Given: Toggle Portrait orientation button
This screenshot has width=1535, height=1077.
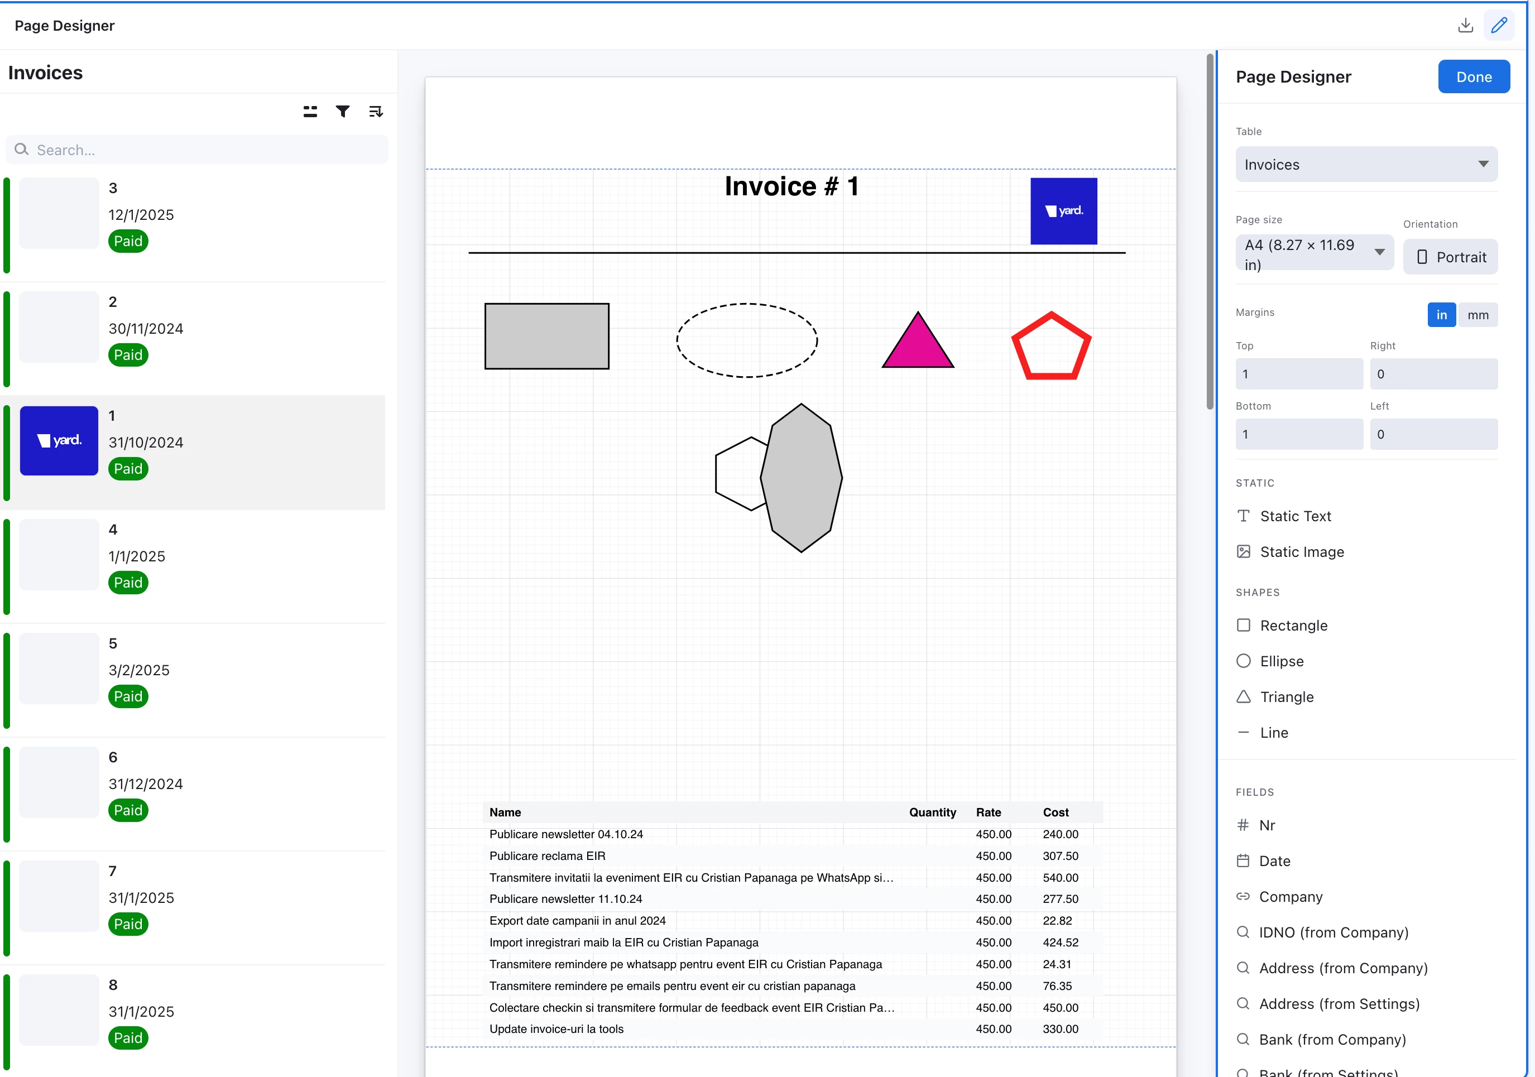Looking at the screenshot, I should click(x=1450, y=257).
